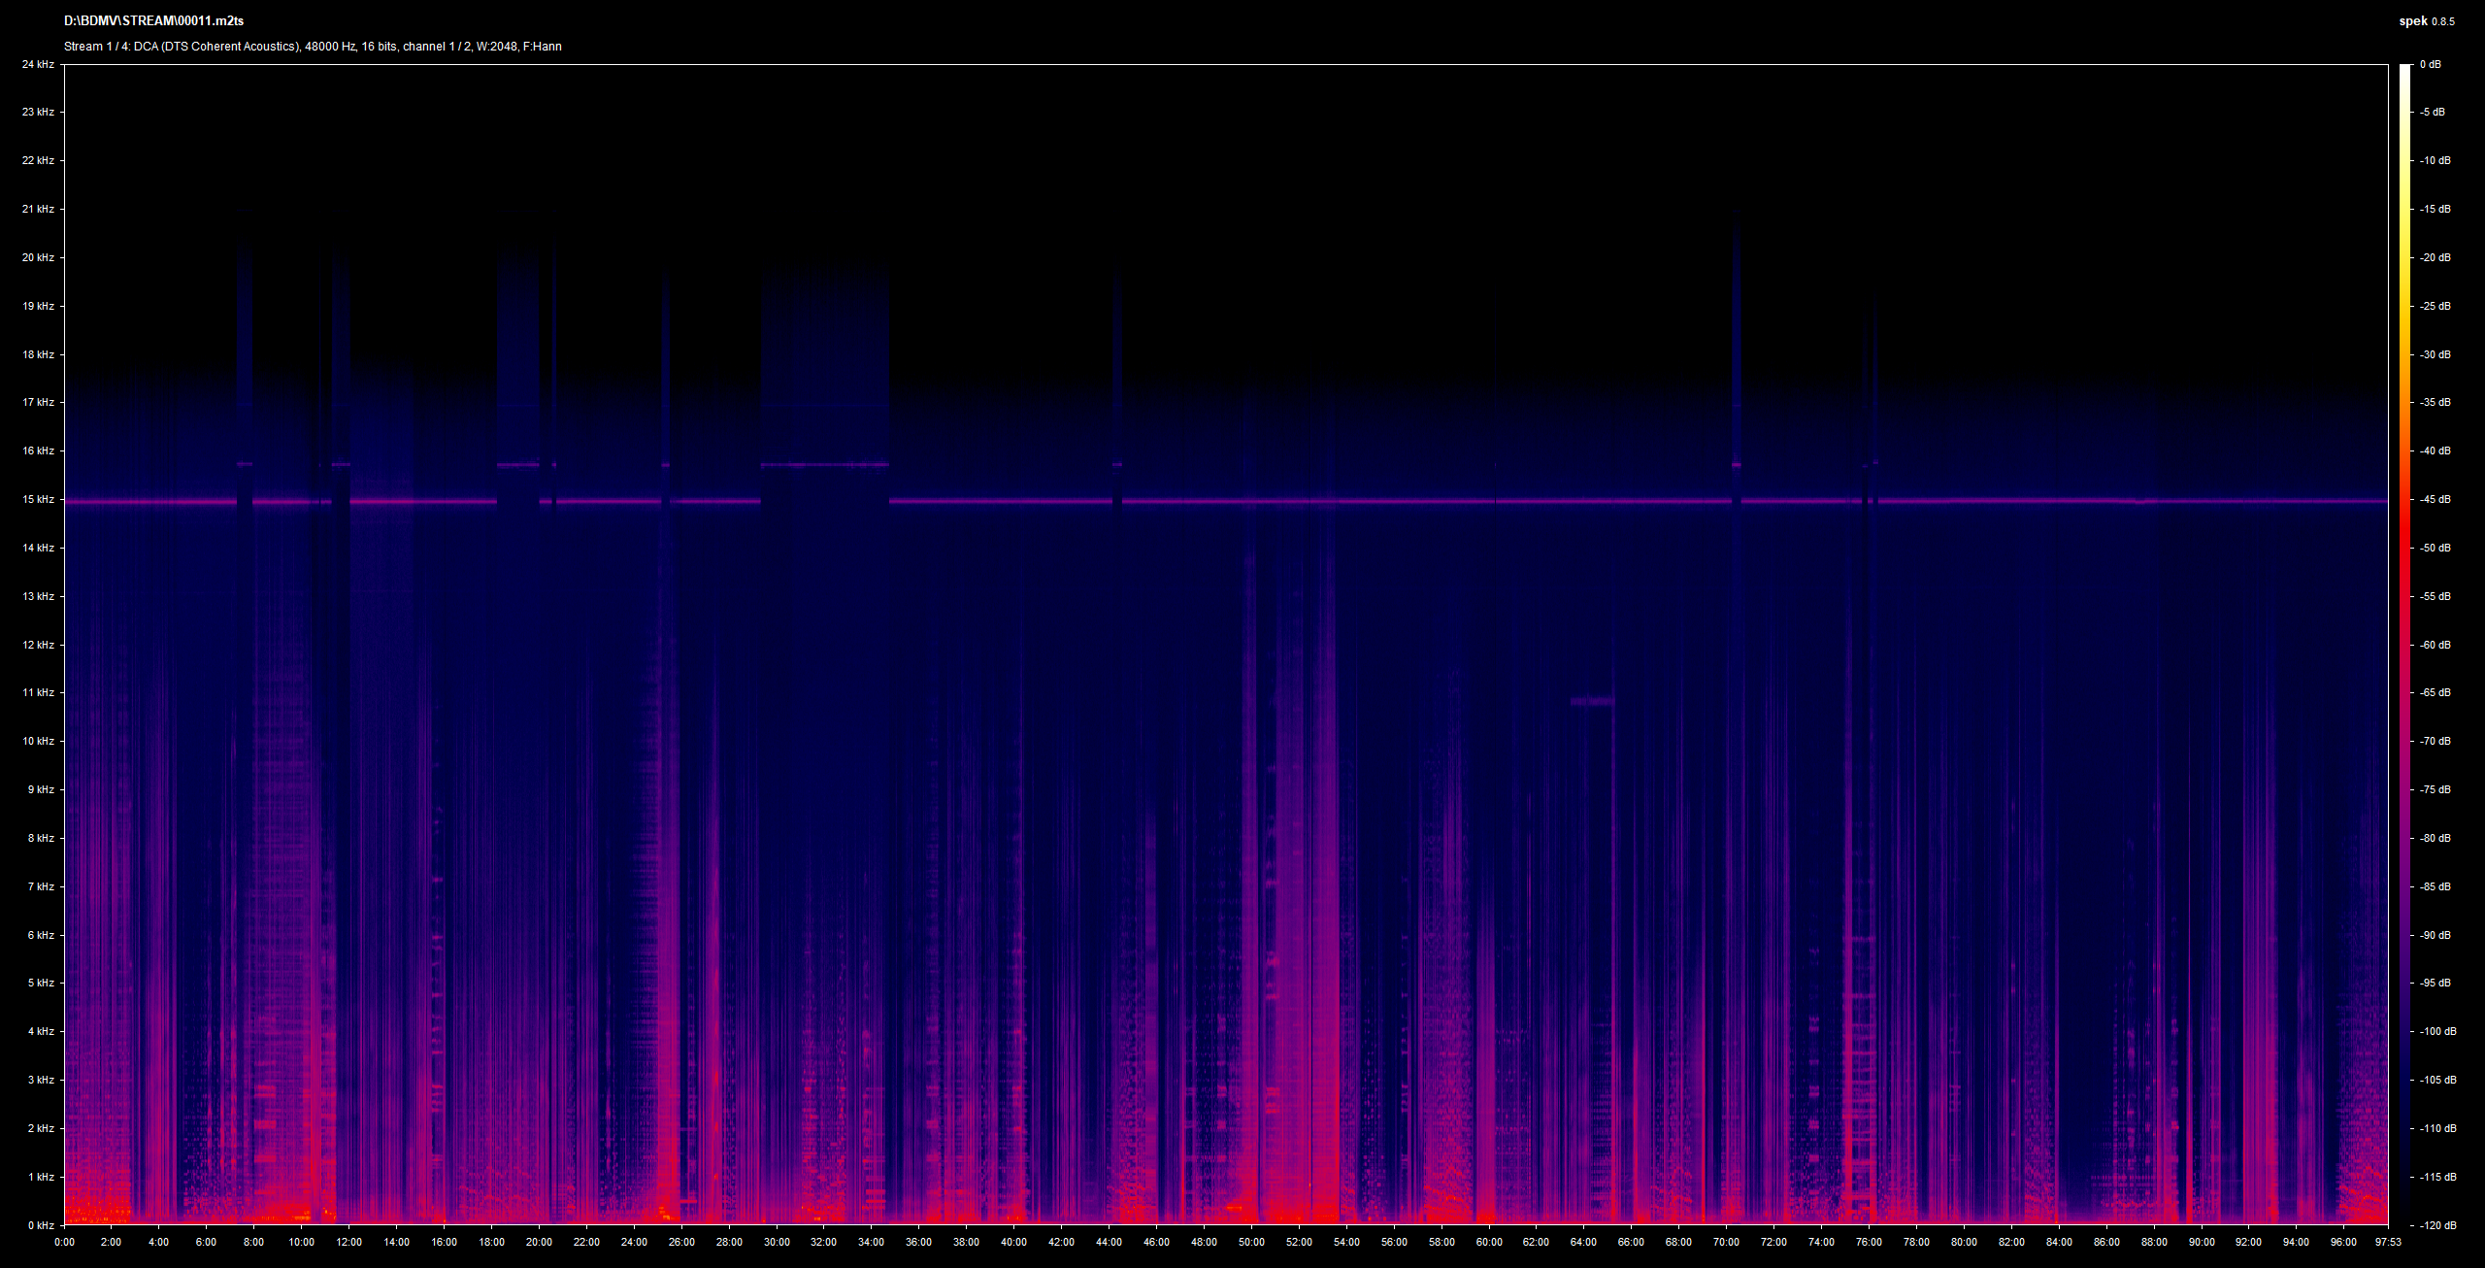This screenshot has height=1268, width=2485.
Task: Click the 0:00 time axis marker
Action: click(x=65, y=1242)
